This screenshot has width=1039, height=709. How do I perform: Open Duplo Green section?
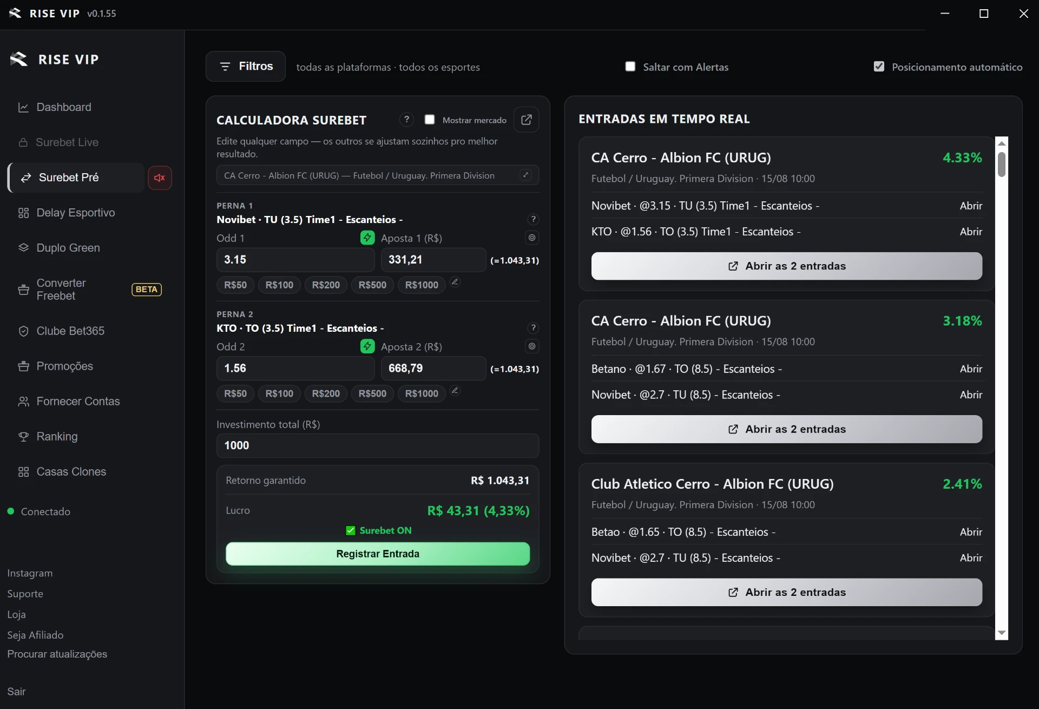[x=68, y=248]
